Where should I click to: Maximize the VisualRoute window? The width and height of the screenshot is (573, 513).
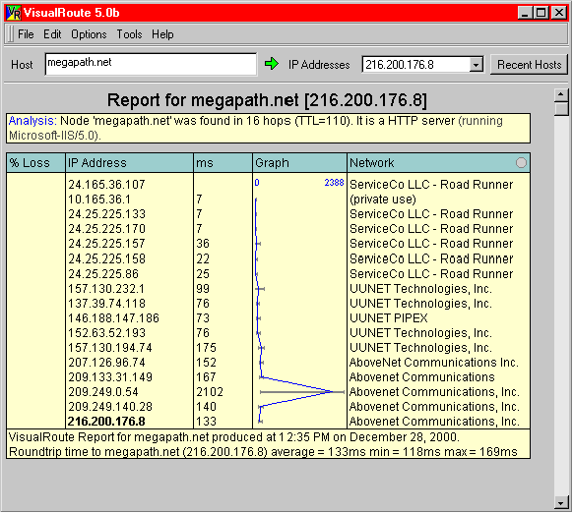click(541, 13)
